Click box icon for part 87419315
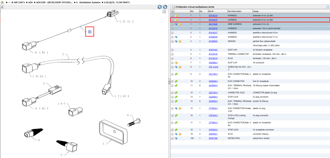The width and height of the screenshot is (330, 158). coord(176,20)
